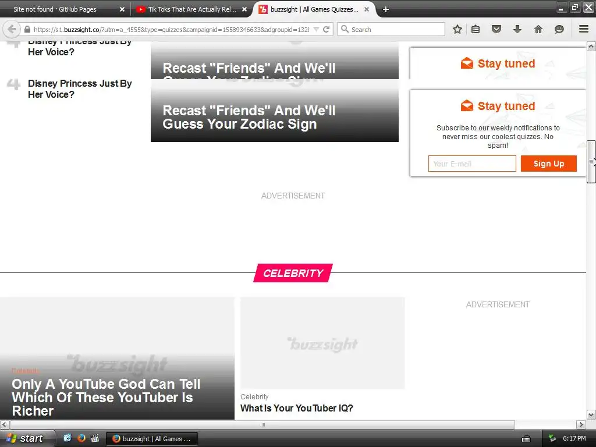The width and height of the screenshot is (596, 447).
Task: Launch Firefox from quick launch icon
Action: tap(81, 438)
